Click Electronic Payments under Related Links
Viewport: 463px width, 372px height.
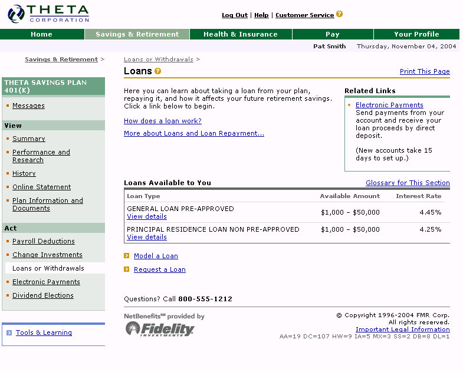coord(389,105)
